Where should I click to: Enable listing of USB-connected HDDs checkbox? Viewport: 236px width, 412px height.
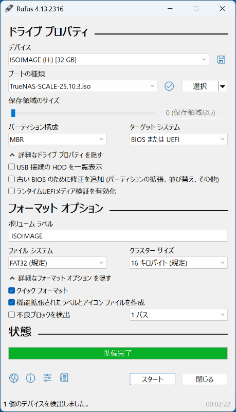tap(11, 167)
